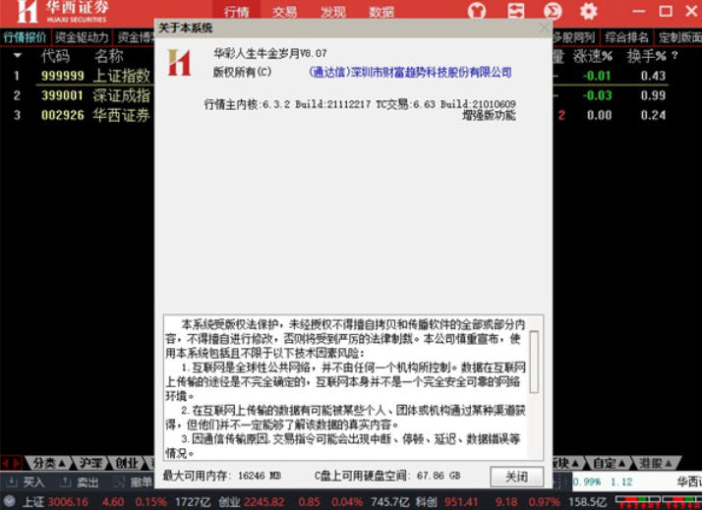Minimize the Huaxi Securities window
This screenshot has height=510, width=702.
639,11
